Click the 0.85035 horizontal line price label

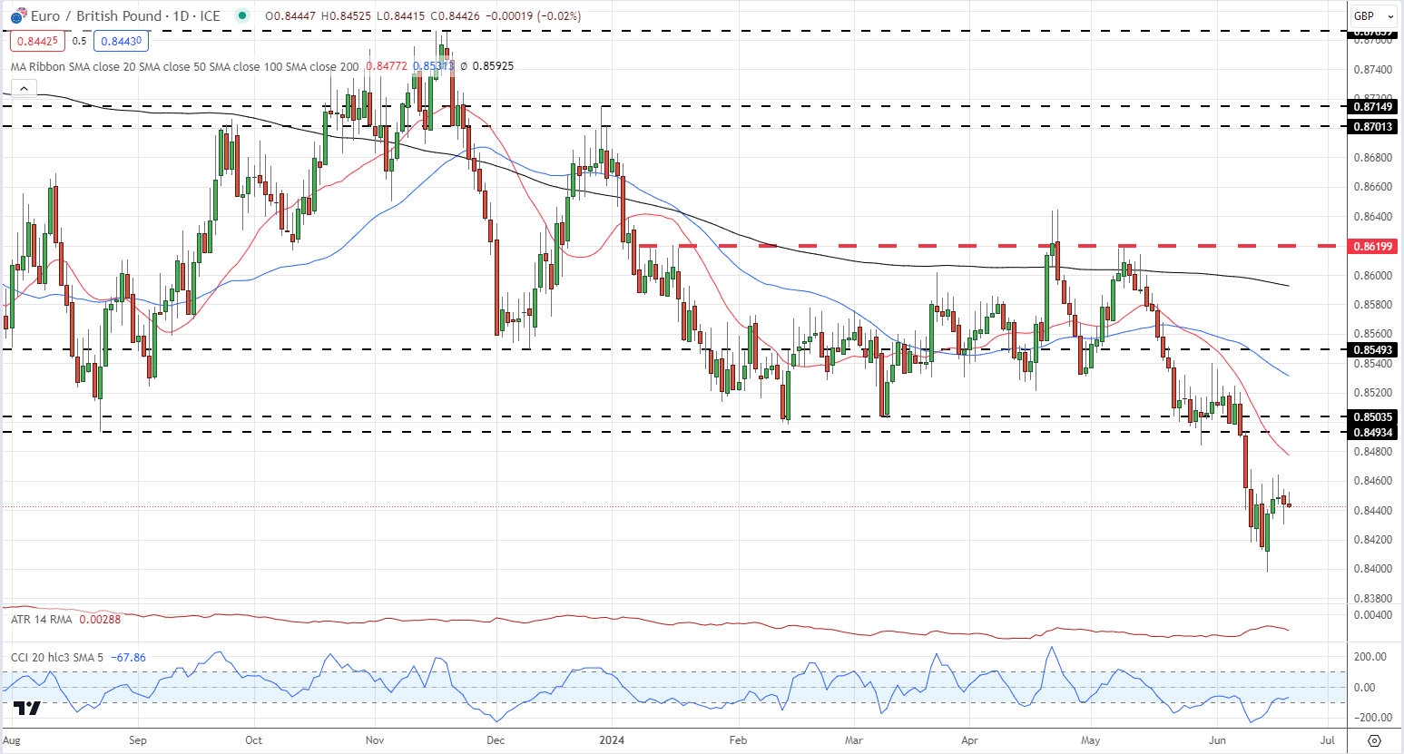coord(1373,417)
